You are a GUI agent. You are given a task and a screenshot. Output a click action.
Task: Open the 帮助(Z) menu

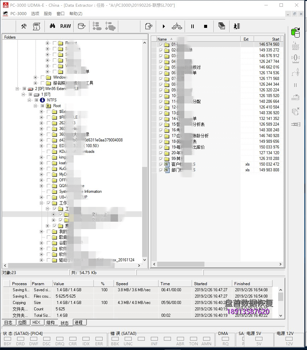pyautogui.click(x=76, y=14)
